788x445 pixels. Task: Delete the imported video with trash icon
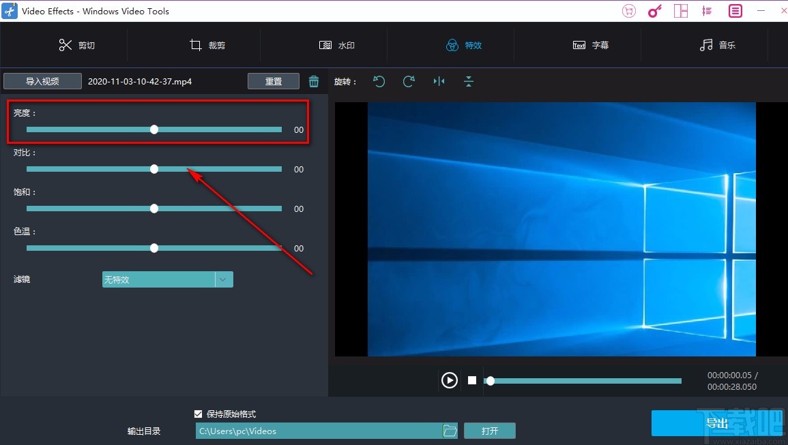coord(314,80)
